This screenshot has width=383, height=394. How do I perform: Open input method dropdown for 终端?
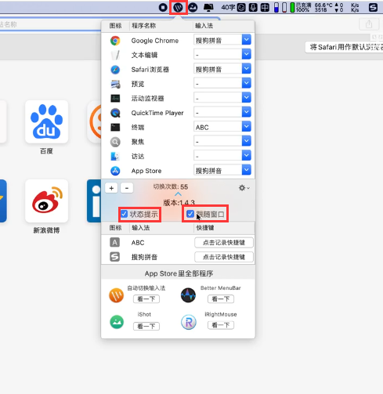[246, 127]
